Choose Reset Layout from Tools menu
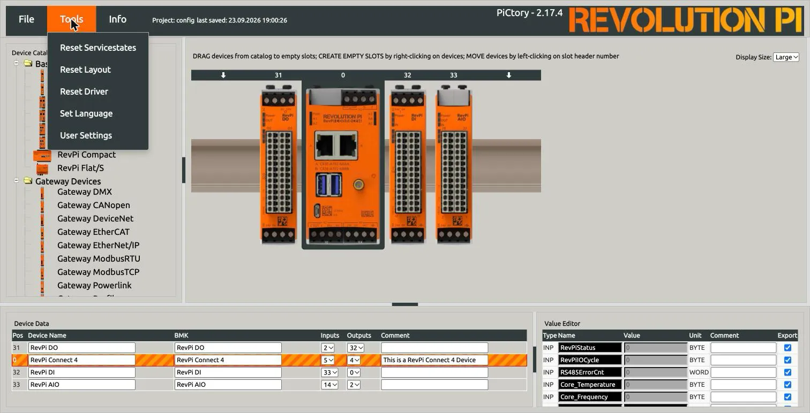The image size is (810, 413). point(98,70)
